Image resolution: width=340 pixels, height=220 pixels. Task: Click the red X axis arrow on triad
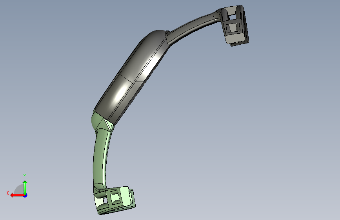pos(17,195)
